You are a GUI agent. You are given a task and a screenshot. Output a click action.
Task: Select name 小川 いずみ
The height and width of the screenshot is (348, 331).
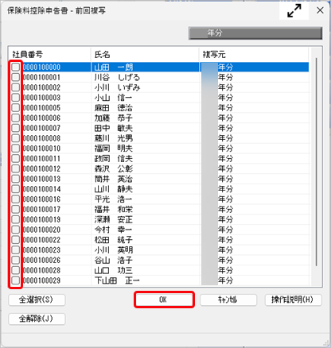click(117, 87)
